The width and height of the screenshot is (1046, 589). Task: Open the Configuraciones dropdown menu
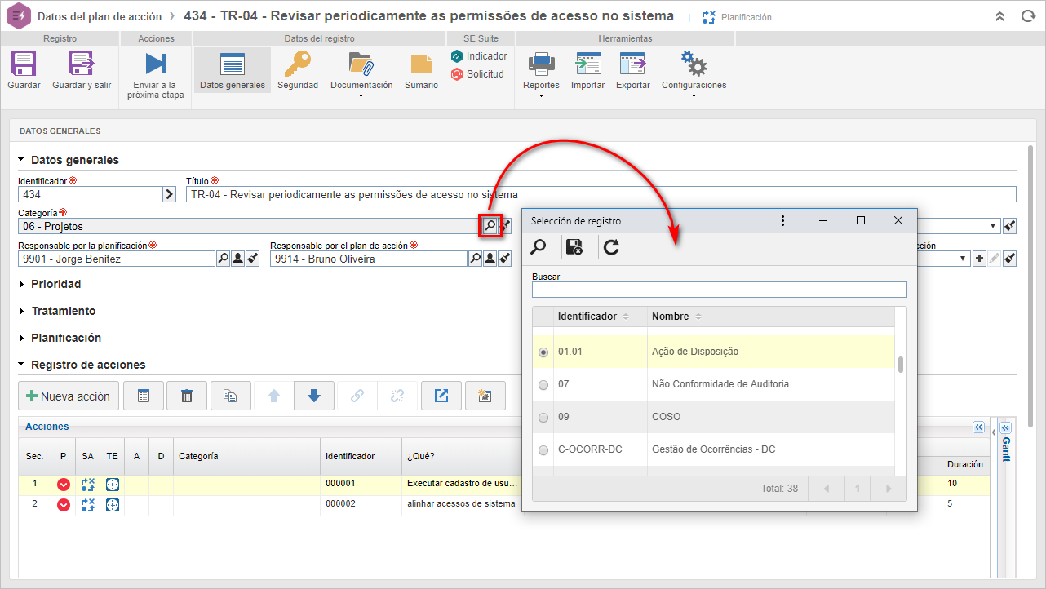(694, 96)
